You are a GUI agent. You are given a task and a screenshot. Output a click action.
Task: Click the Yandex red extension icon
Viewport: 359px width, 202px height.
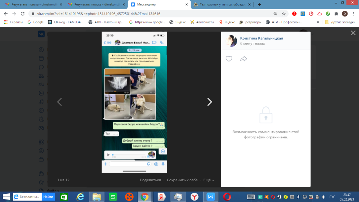point(294,14)
